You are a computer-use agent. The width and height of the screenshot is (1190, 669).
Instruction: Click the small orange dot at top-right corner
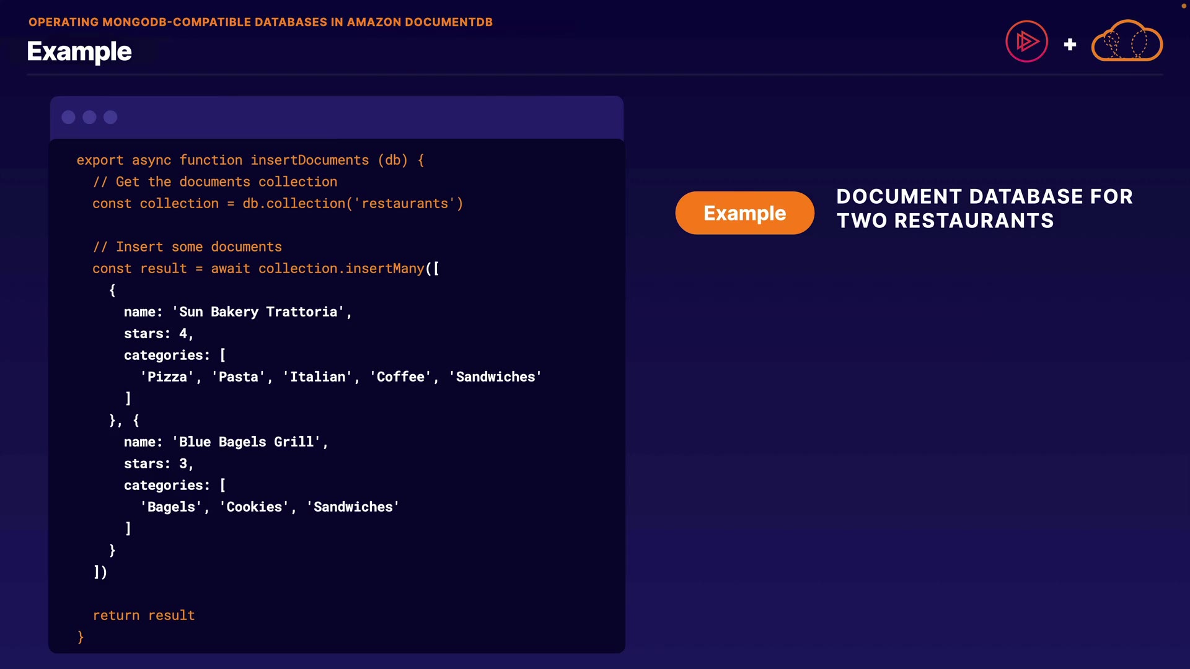point(1183,6)
